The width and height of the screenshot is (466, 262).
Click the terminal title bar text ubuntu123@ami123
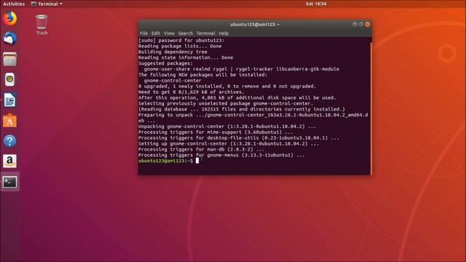pos(255,24)
